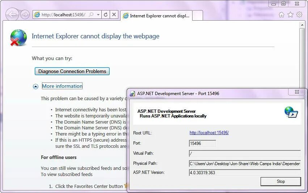Viewport: 308px width, 193px height.
Task: Maximize the Internet Explorer window
Action: pos(283,4)
